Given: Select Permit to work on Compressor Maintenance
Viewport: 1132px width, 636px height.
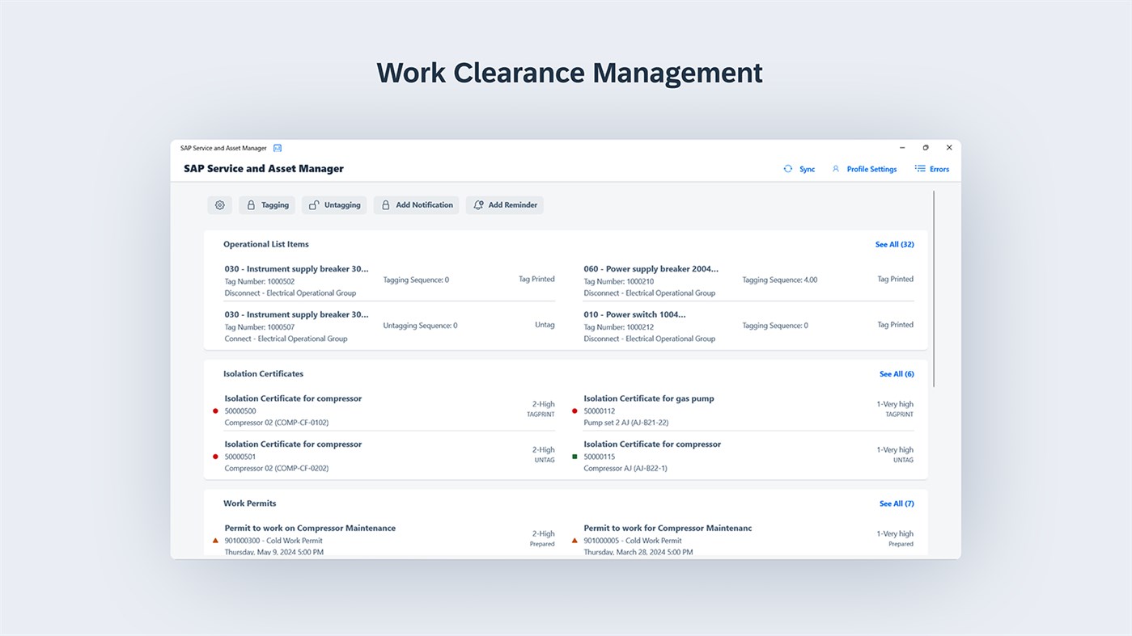Looking at the screenshot, I should coord(310,528).
